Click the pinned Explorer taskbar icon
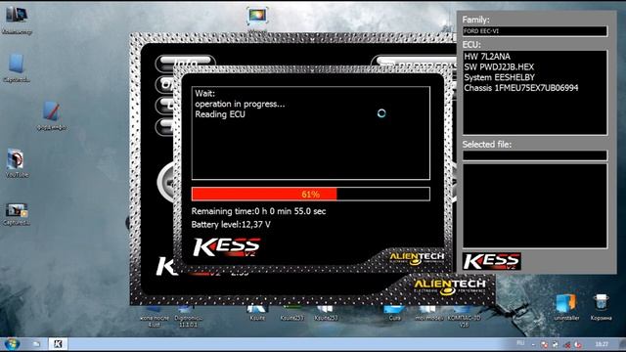626x352 pixels. (x=36, y=344)
